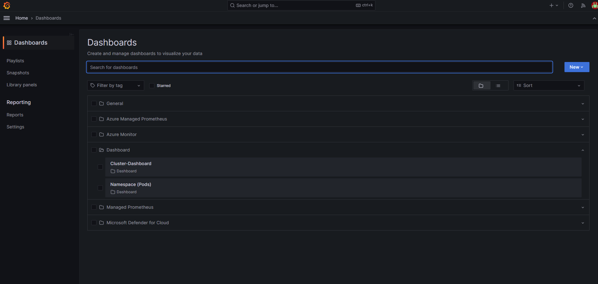
Task: Open the news feed RSS icon
Action: tap(583, 5)
